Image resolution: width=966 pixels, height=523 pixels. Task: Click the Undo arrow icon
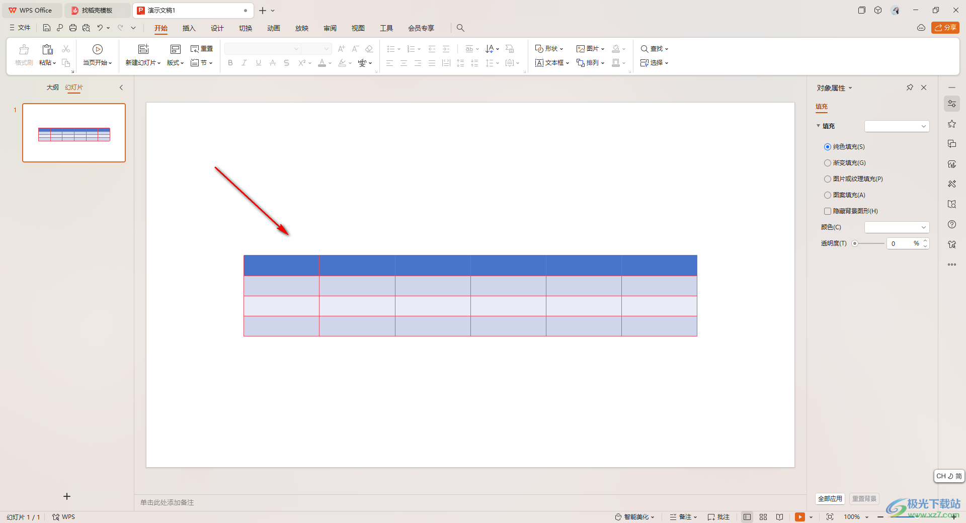pyautogui.click(x=100, y=28)
